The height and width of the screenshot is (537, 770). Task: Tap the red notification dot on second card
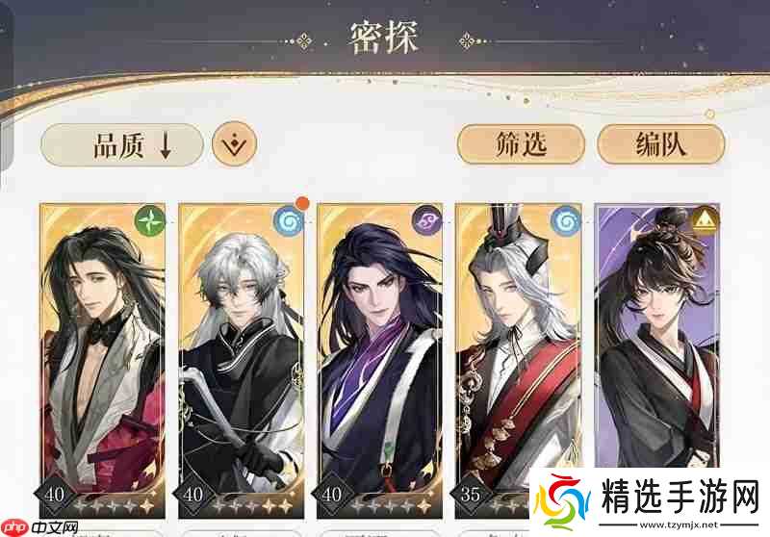pos(302,203)
